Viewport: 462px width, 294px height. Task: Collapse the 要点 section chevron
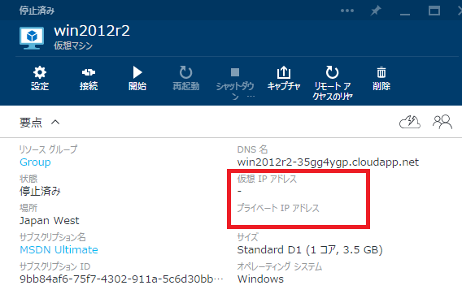[55, 122]
